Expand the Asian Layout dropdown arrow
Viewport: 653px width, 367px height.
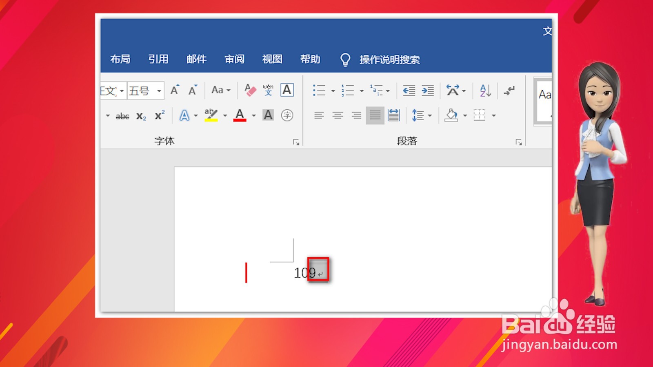point(464,91)
